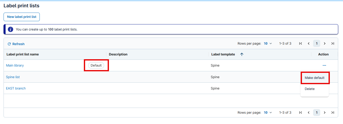Go to next page in header pagination
Viewport: 343px width, 124px height.
(325, 44)
